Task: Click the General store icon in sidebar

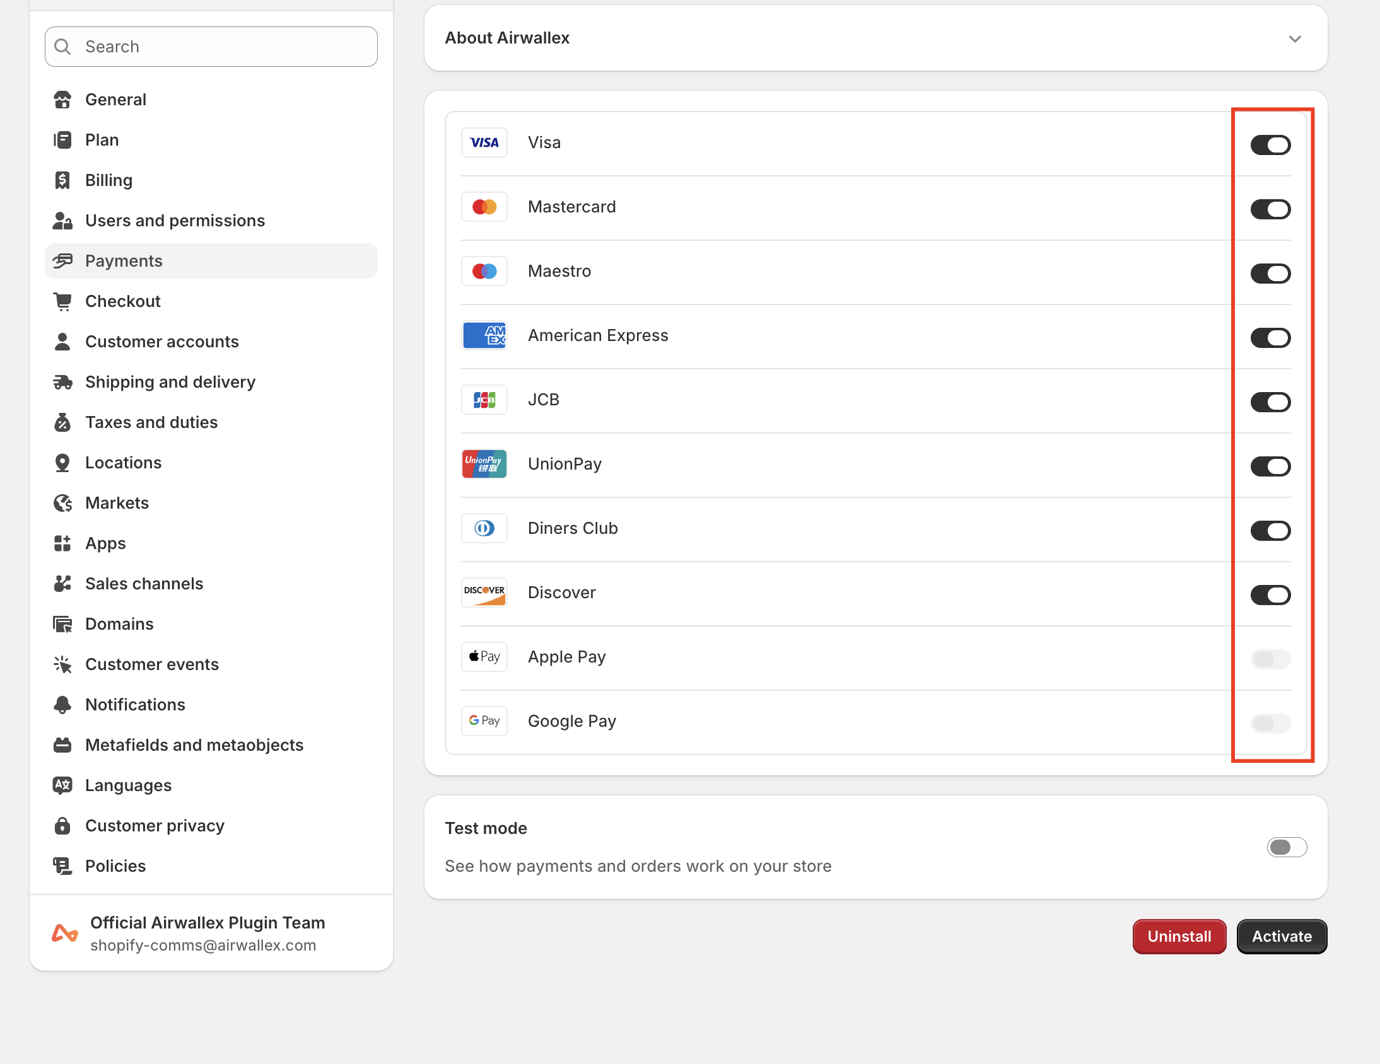Action: click(x=62, y=100)
